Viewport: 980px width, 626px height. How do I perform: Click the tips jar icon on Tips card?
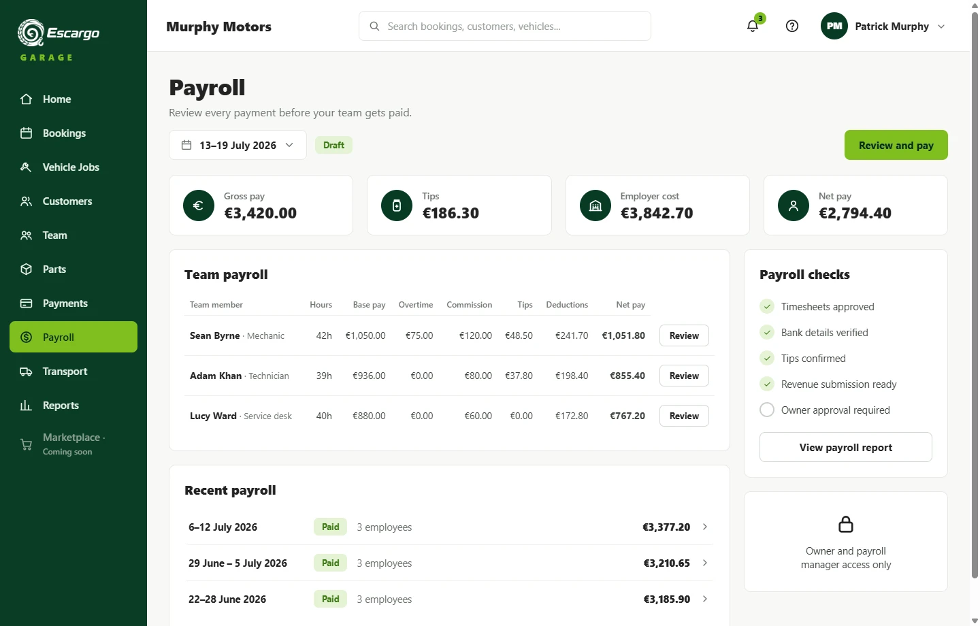point(397,205)
